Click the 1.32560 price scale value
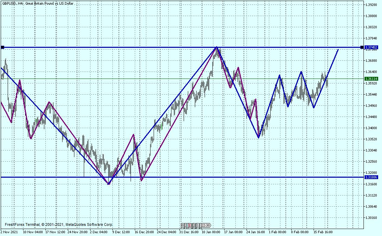Image resolution: width=382 pixels, height=236 pixels. pyautogui.click(x=372, y=162)
